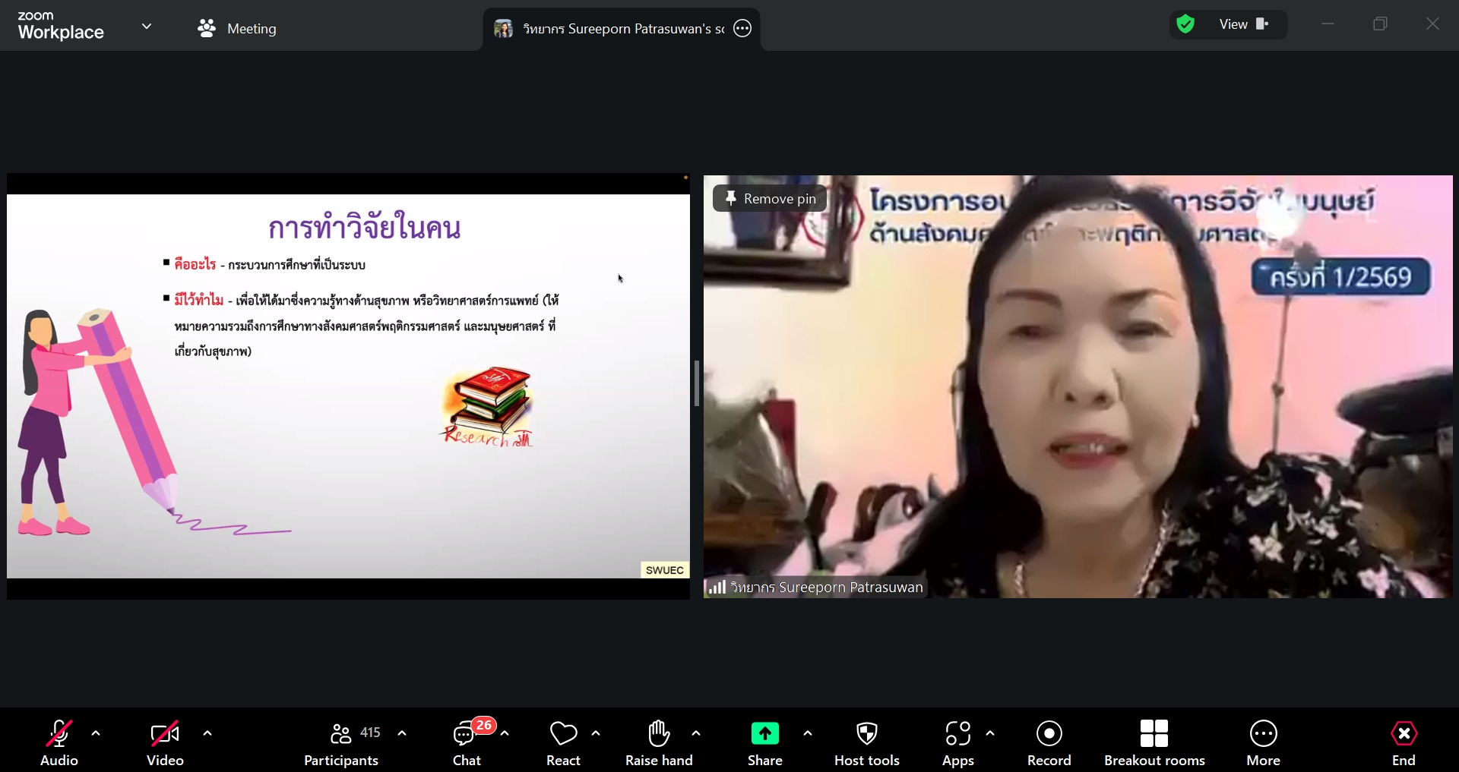Start sharing screen with Share button
1459x772 pixels.
pos(764,742)
